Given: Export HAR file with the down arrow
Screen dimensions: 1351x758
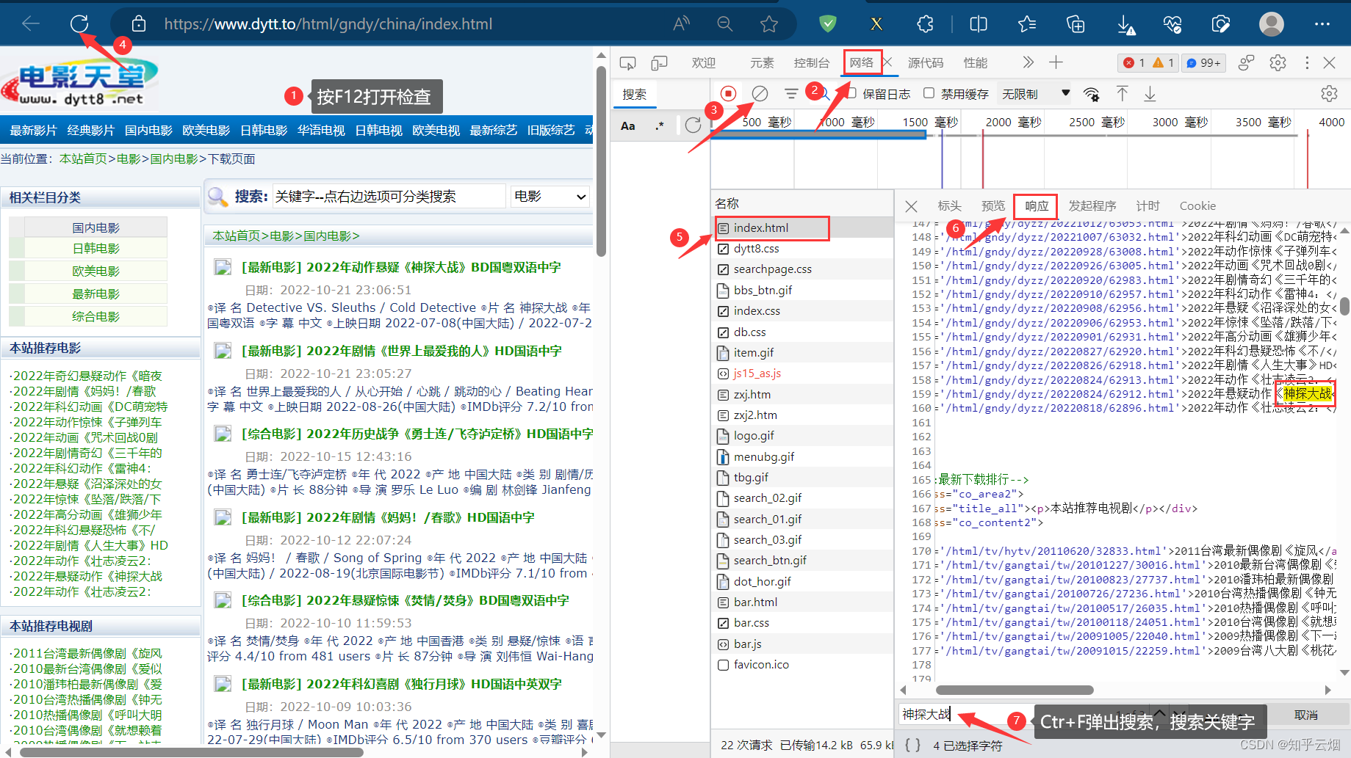Looking at the screenshot, I should [1150, 94].
